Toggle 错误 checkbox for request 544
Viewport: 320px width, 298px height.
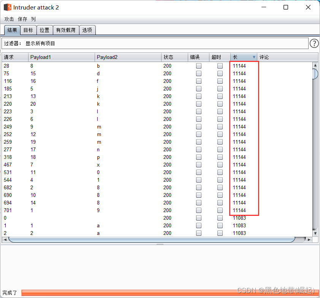tap(198, 180)
